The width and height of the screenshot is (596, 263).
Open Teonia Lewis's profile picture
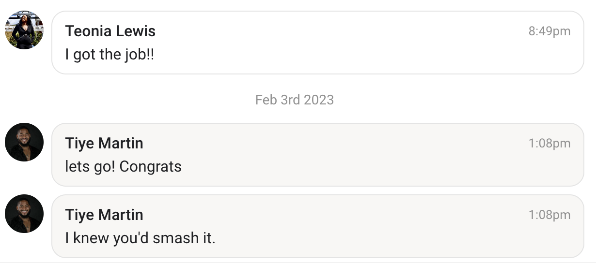click(x=24, y=30)
